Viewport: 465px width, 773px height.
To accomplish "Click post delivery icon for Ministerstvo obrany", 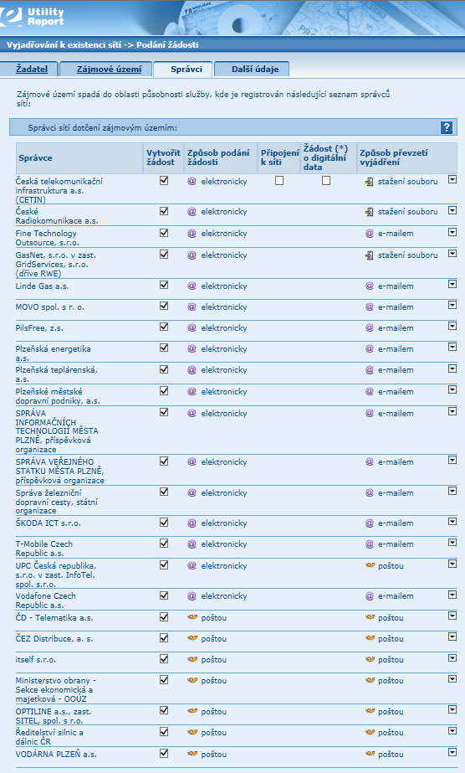I will (370, 680).
